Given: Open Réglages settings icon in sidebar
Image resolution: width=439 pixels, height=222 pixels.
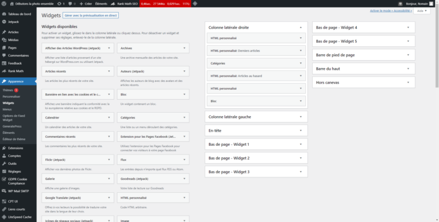Looking at the screenshot, I should point(4,172).
